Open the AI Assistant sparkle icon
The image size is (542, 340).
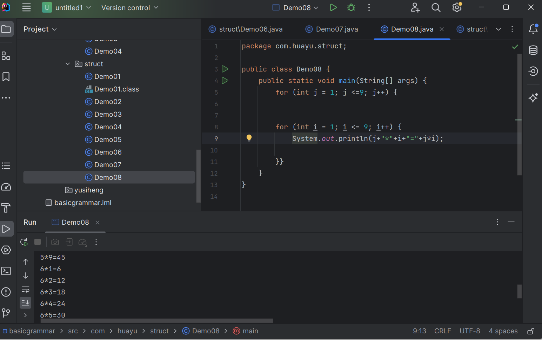(x=533, y=98)
